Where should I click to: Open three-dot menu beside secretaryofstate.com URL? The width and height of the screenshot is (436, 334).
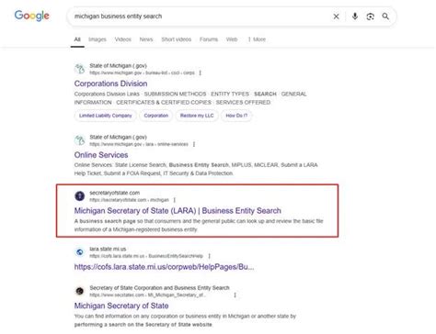[175, 200]
